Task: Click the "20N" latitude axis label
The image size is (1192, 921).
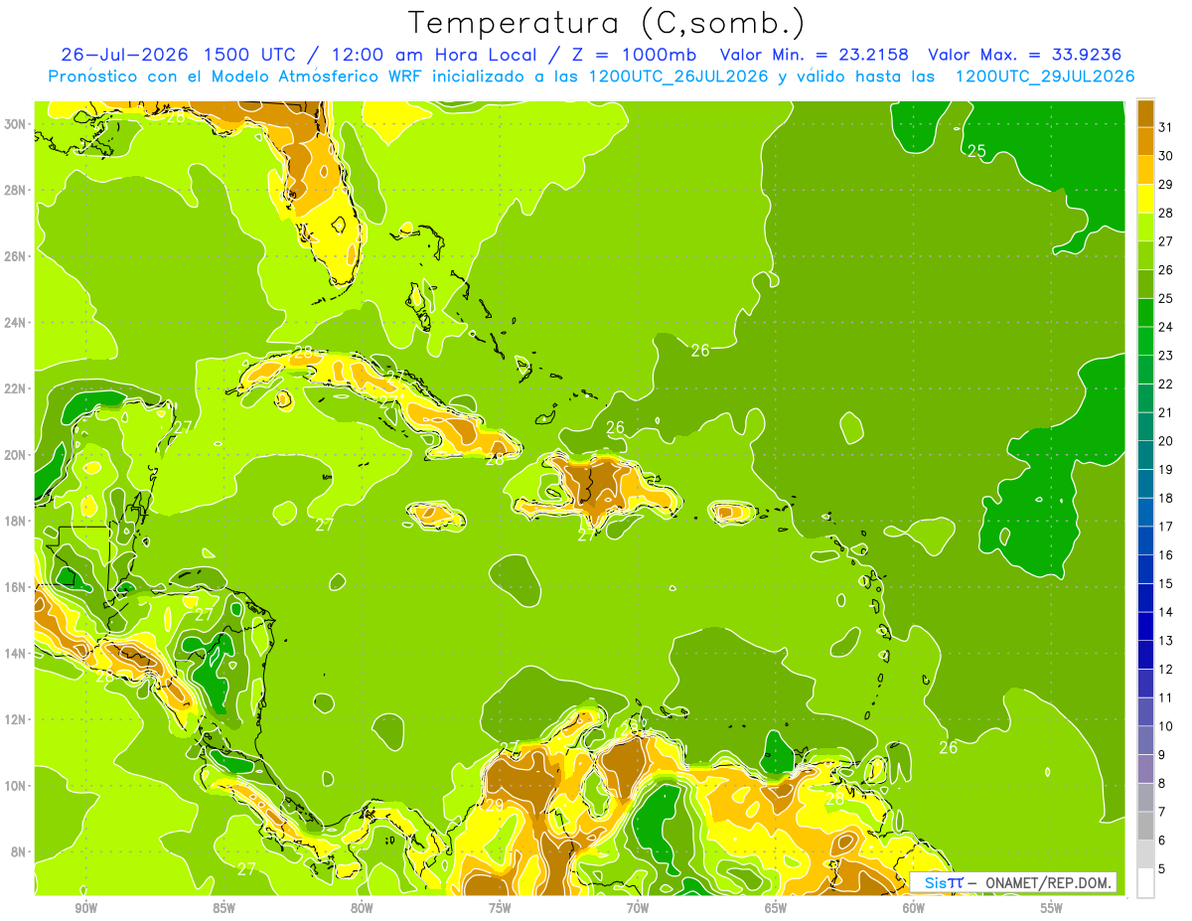Action: [x=15, y=455]
